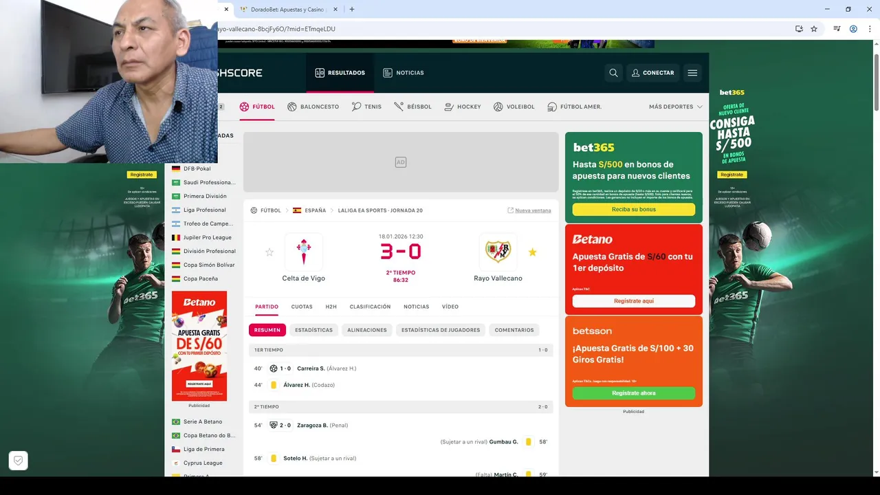880x495 pixels.
Task: Select the FÚTBOL AMER. sport tab
Action: pos(574,107)
